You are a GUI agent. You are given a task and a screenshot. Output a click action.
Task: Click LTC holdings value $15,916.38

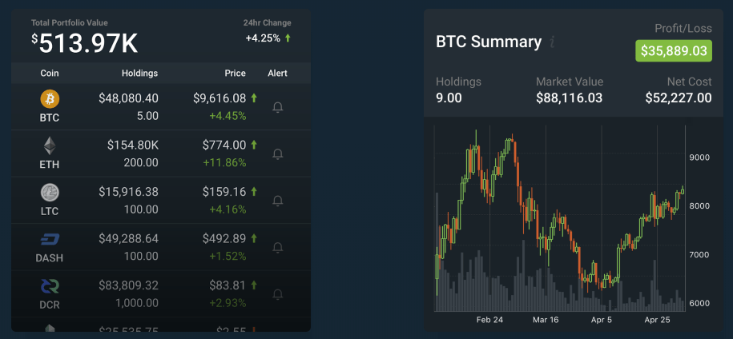coord(128,192)
